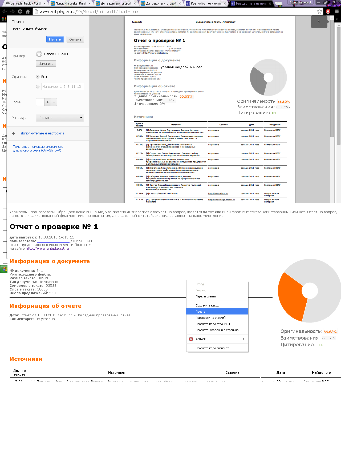Click the browser forward arrow

pyautogui.click(x=12, y=11)
